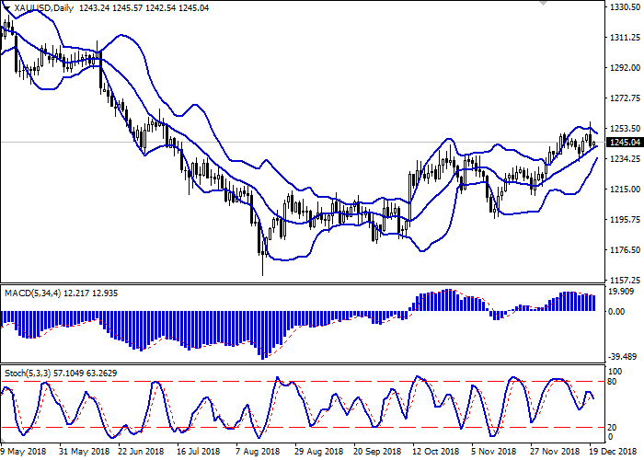Click the MACD 0.00 axis label
The height and width of the screenshot is (460, 644).
click(x=616, y=311)
